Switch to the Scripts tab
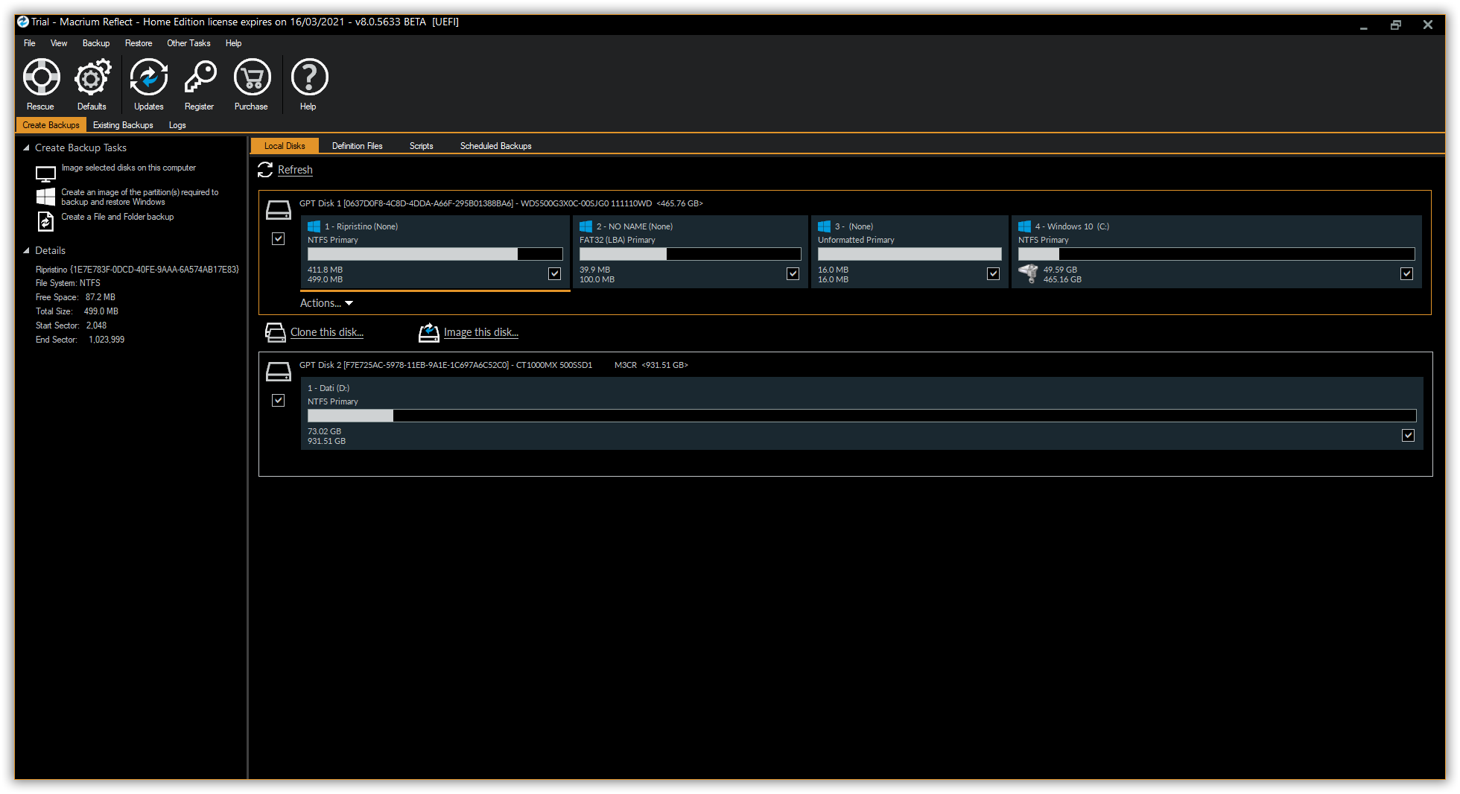 (422, 146)
